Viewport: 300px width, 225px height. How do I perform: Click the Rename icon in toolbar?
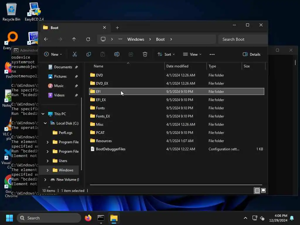tap(117, 54)
